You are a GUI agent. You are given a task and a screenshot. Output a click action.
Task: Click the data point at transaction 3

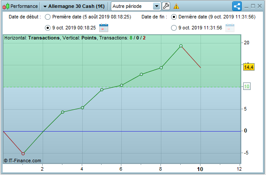62,112
